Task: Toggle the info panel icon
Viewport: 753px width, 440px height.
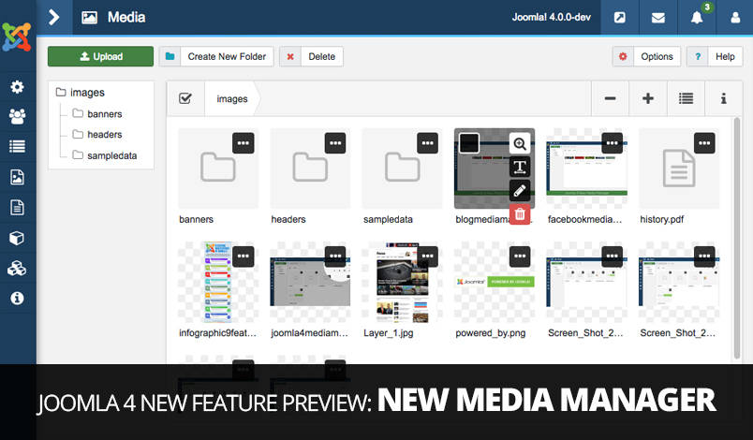Action: 723,98
